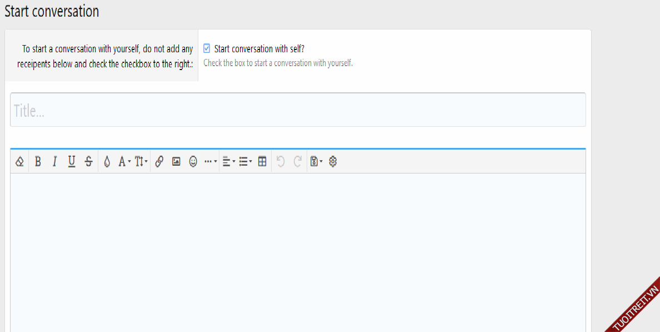Expand the more insert options menu
Screen dimensions: 660x332
click(x=211, y=162)
